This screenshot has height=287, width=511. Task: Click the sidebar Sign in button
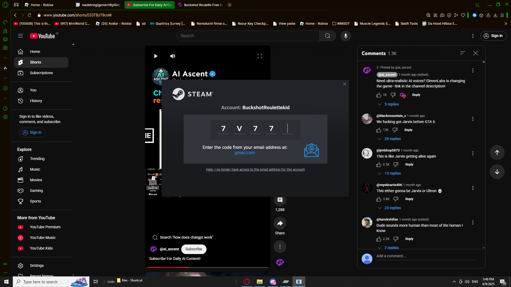pos(32,132)
